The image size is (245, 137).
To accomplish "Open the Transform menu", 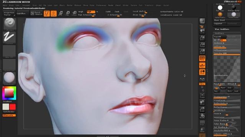I will [149, 5].
